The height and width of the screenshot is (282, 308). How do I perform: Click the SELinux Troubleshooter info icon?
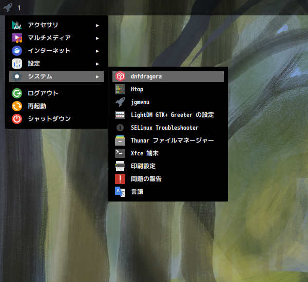point(120,128)
